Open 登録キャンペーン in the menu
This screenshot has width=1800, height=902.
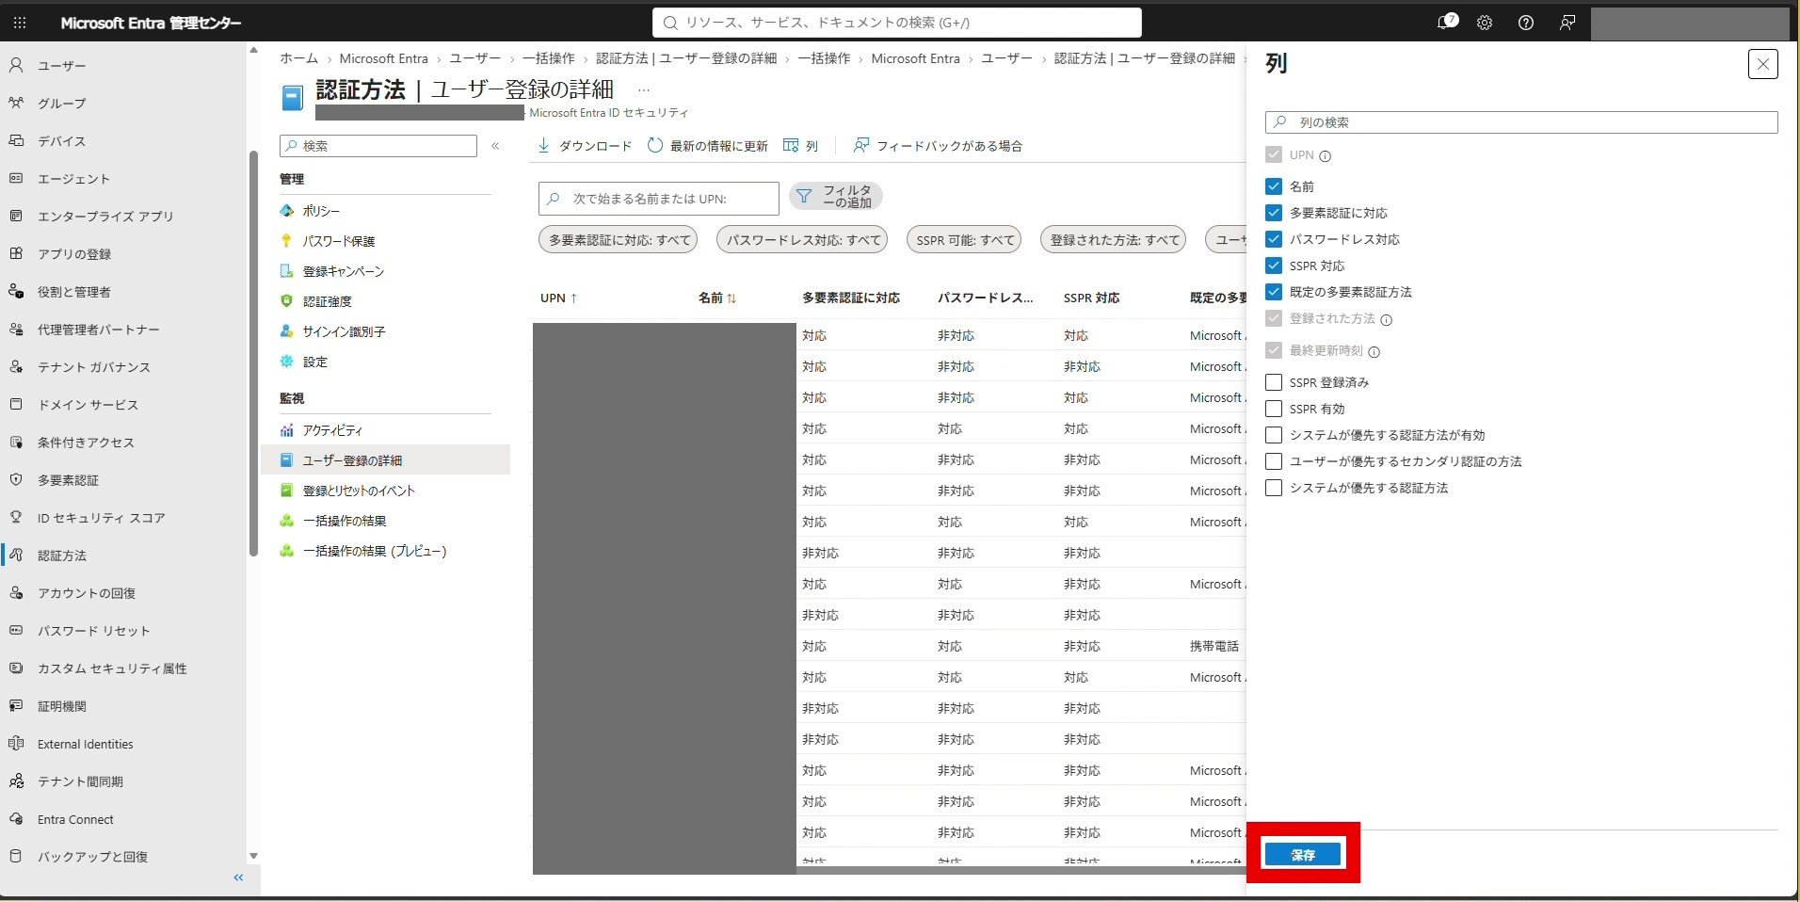click(x=343, y=271)
